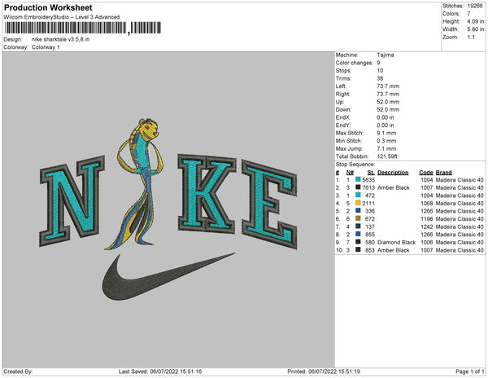Screen dimensions: 488x378
Task: Click the black swatch beside 7613 Amber Black
Action: coord(358,187)
